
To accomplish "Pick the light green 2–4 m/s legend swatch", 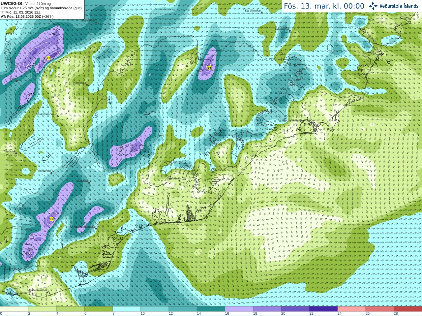I will click(42, 309).
